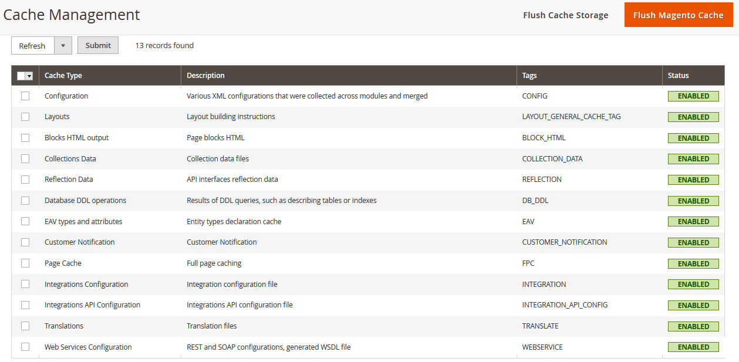Check the Page Cache checkbox

pos(25,263)
